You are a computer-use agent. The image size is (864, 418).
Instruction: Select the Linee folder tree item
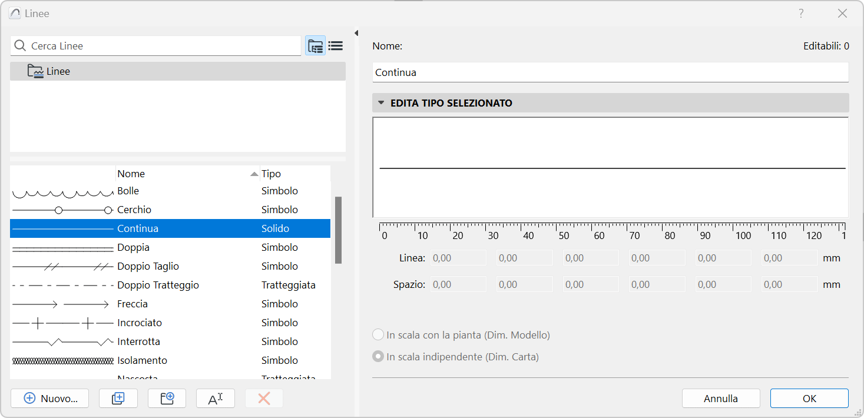pos(178,71)
